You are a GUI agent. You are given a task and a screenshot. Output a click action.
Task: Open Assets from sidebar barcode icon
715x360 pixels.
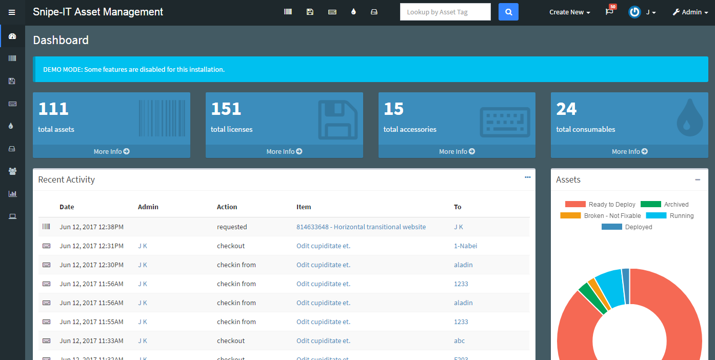[12, 58]
